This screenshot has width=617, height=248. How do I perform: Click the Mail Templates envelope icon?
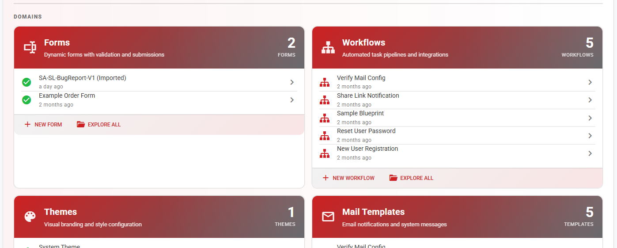click(328, 217)
